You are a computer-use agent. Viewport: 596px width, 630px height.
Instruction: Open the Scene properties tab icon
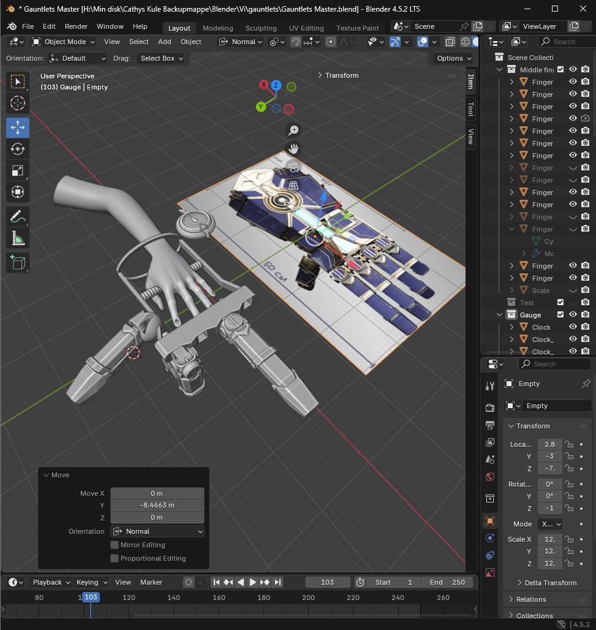(490, 460)
